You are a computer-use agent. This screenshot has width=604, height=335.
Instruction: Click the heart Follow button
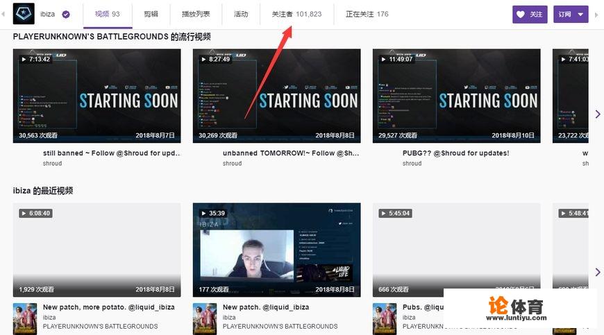tap(530, 15)
